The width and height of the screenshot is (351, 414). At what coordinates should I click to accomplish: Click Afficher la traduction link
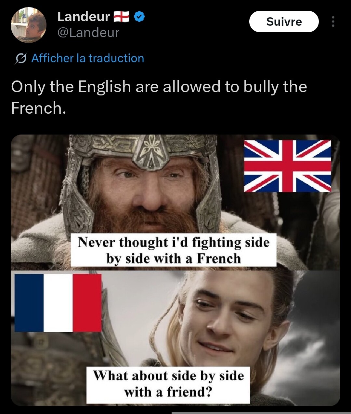coord(88,58)
